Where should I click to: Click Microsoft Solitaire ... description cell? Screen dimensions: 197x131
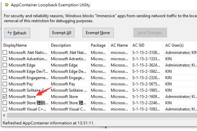(x=69, y=90)
